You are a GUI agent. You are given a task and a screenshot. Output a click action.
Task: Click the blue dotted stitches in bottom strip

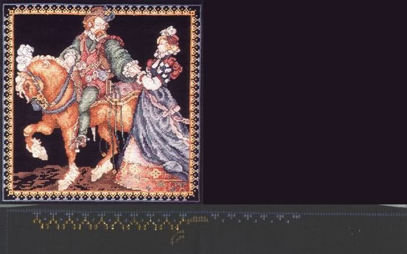(254, 216)
